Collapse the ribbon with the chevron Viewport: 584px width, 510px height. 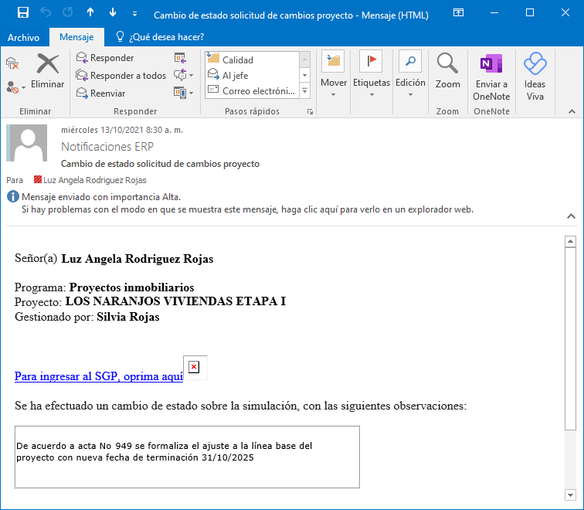pyautogui.click(x=572, y=111)
